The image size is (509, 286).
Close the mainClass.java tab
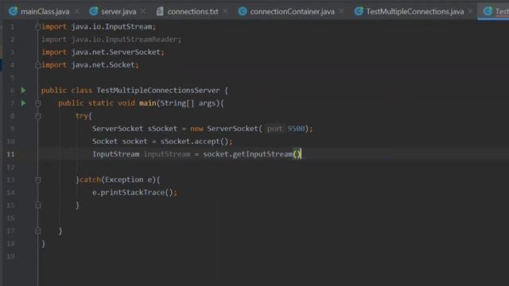pos(77,12)
